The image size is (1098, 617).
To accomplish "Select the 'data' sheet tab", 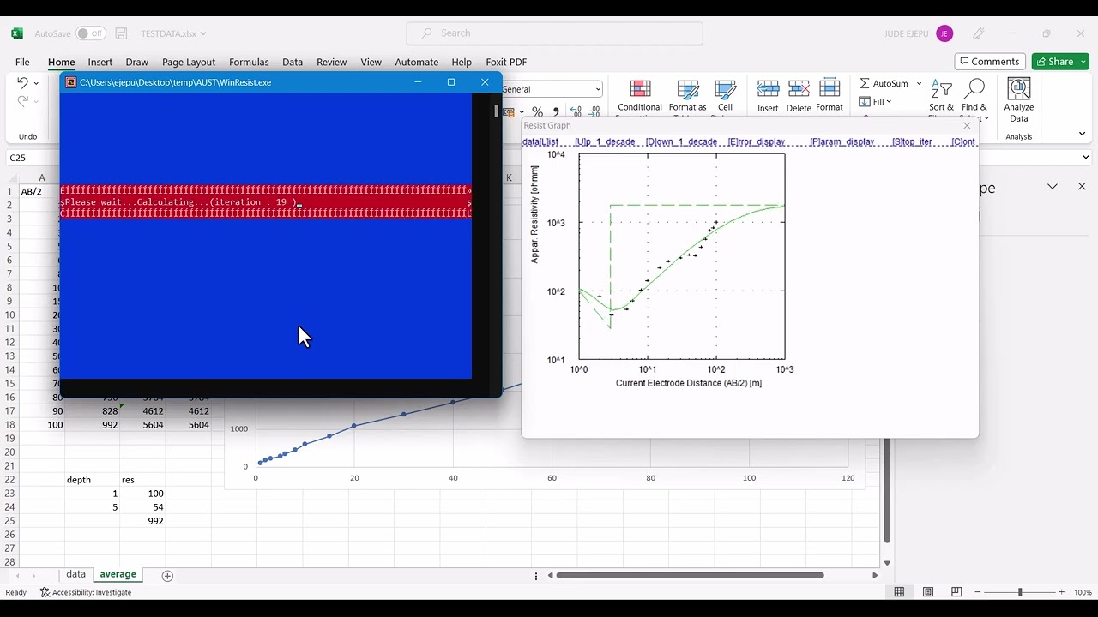I will coord(76,574).
